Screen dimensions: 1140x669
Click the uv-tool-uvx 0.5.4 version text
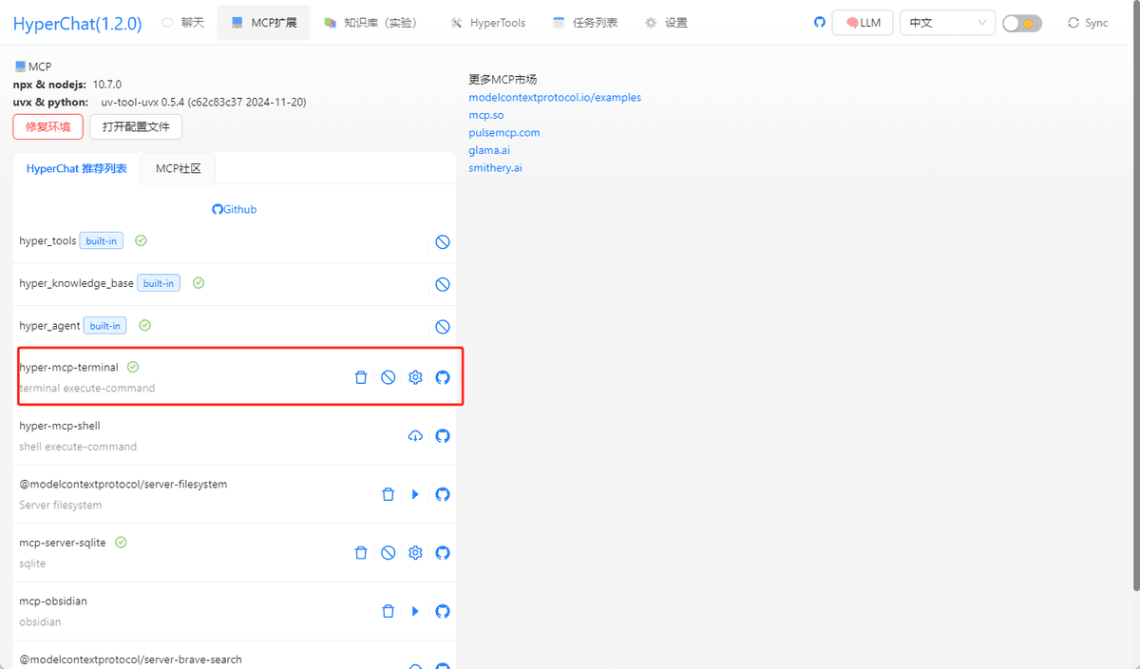click(203, 102)
